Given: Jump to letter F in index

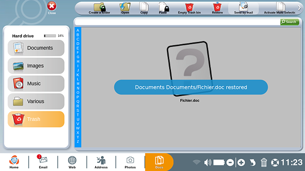Looking at the screenshot, I should pos(78,52).
